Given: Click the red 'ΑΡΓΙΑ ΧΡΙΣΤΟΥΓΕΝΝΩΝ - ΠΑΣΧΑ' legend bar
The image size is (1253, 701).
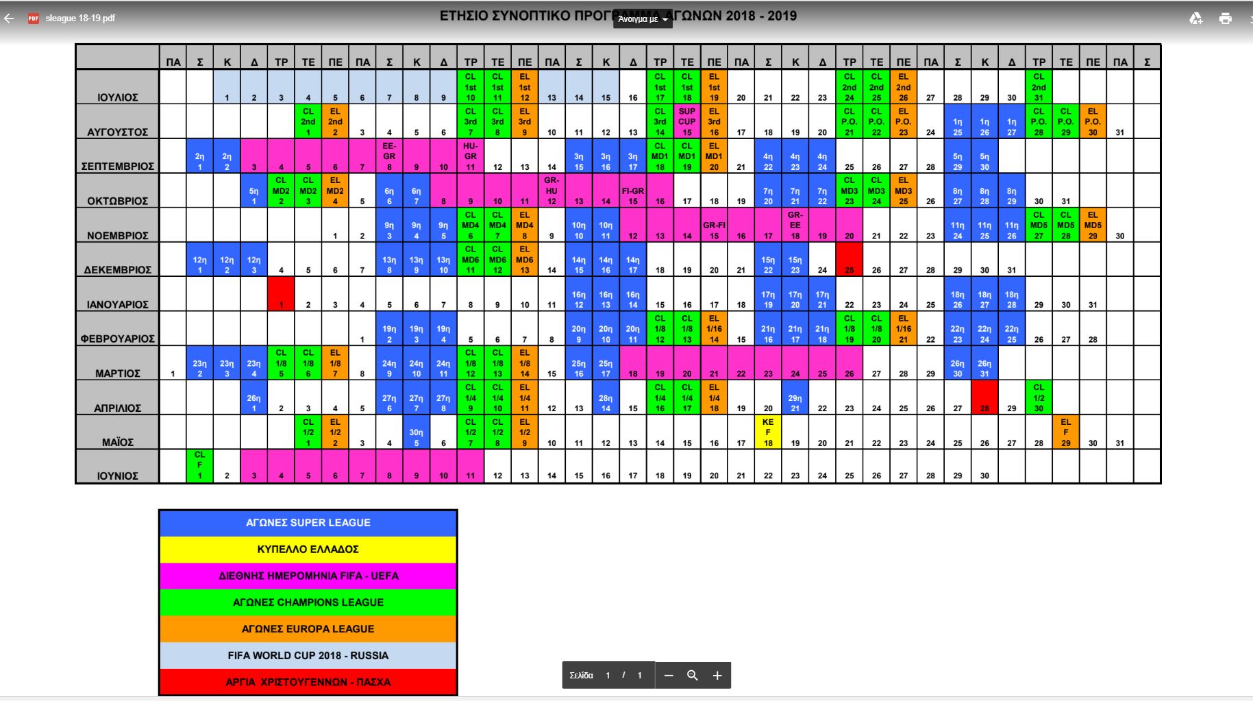Looking at the screenshot, I should [x=308, y=682].
